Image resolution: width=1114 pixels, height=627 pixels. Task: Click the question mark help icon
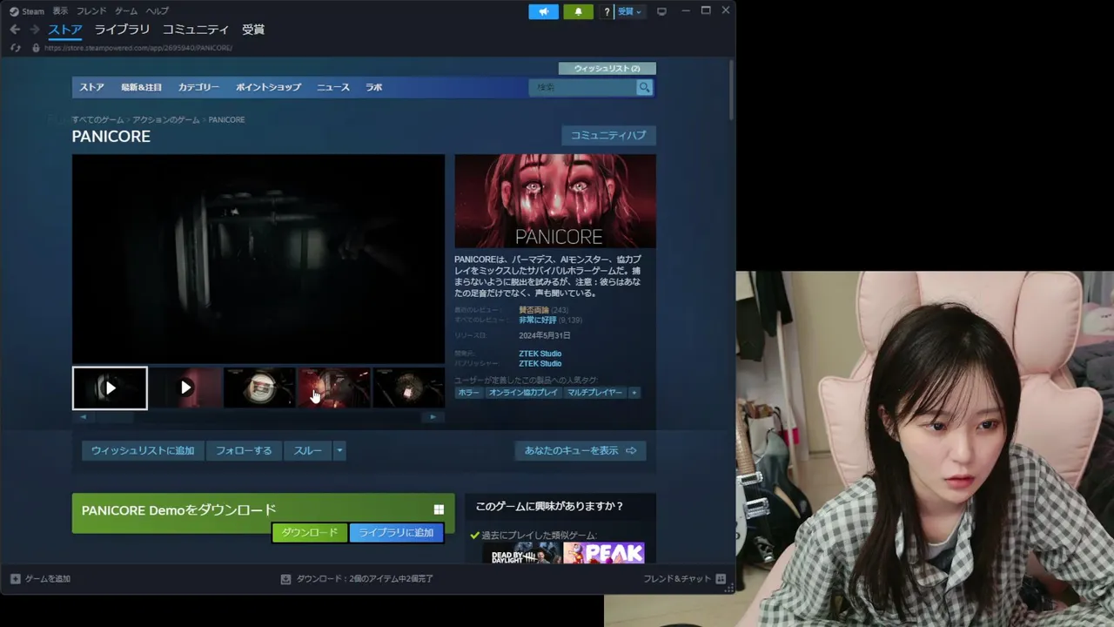[x=607, y=12]
